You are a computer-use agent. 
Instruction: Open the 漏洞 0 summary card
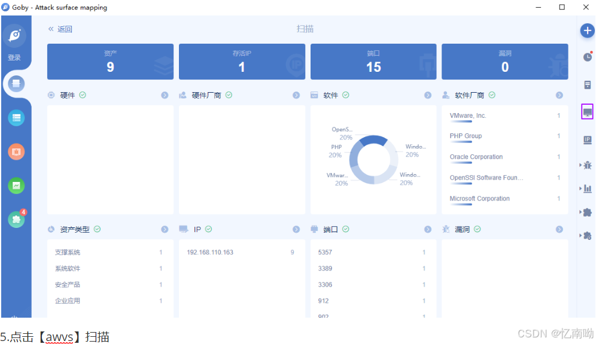505,62
